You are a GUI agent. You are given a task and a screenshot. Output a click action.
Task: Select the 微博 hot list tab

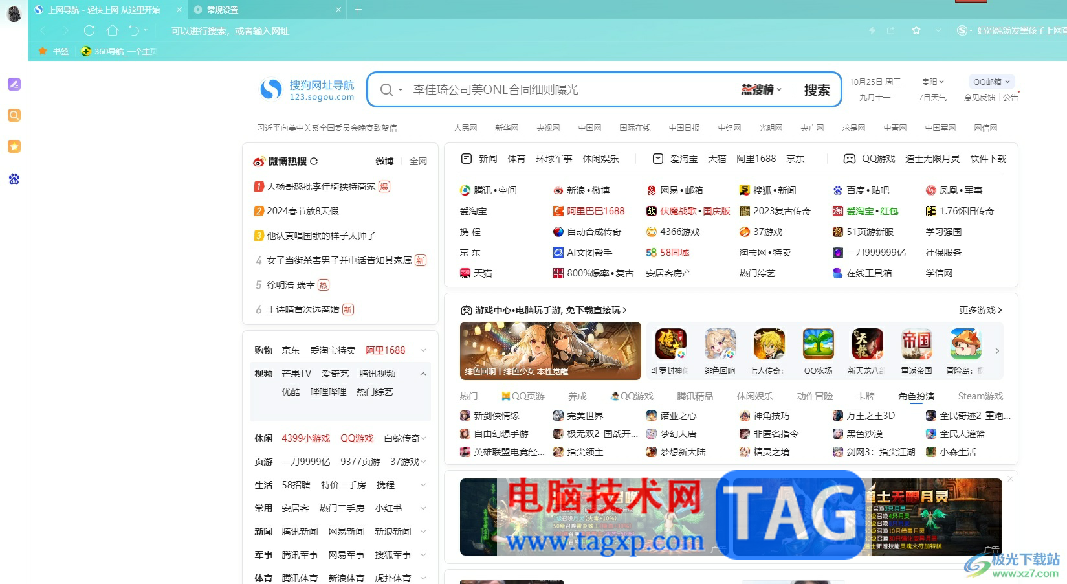[384, 161]
